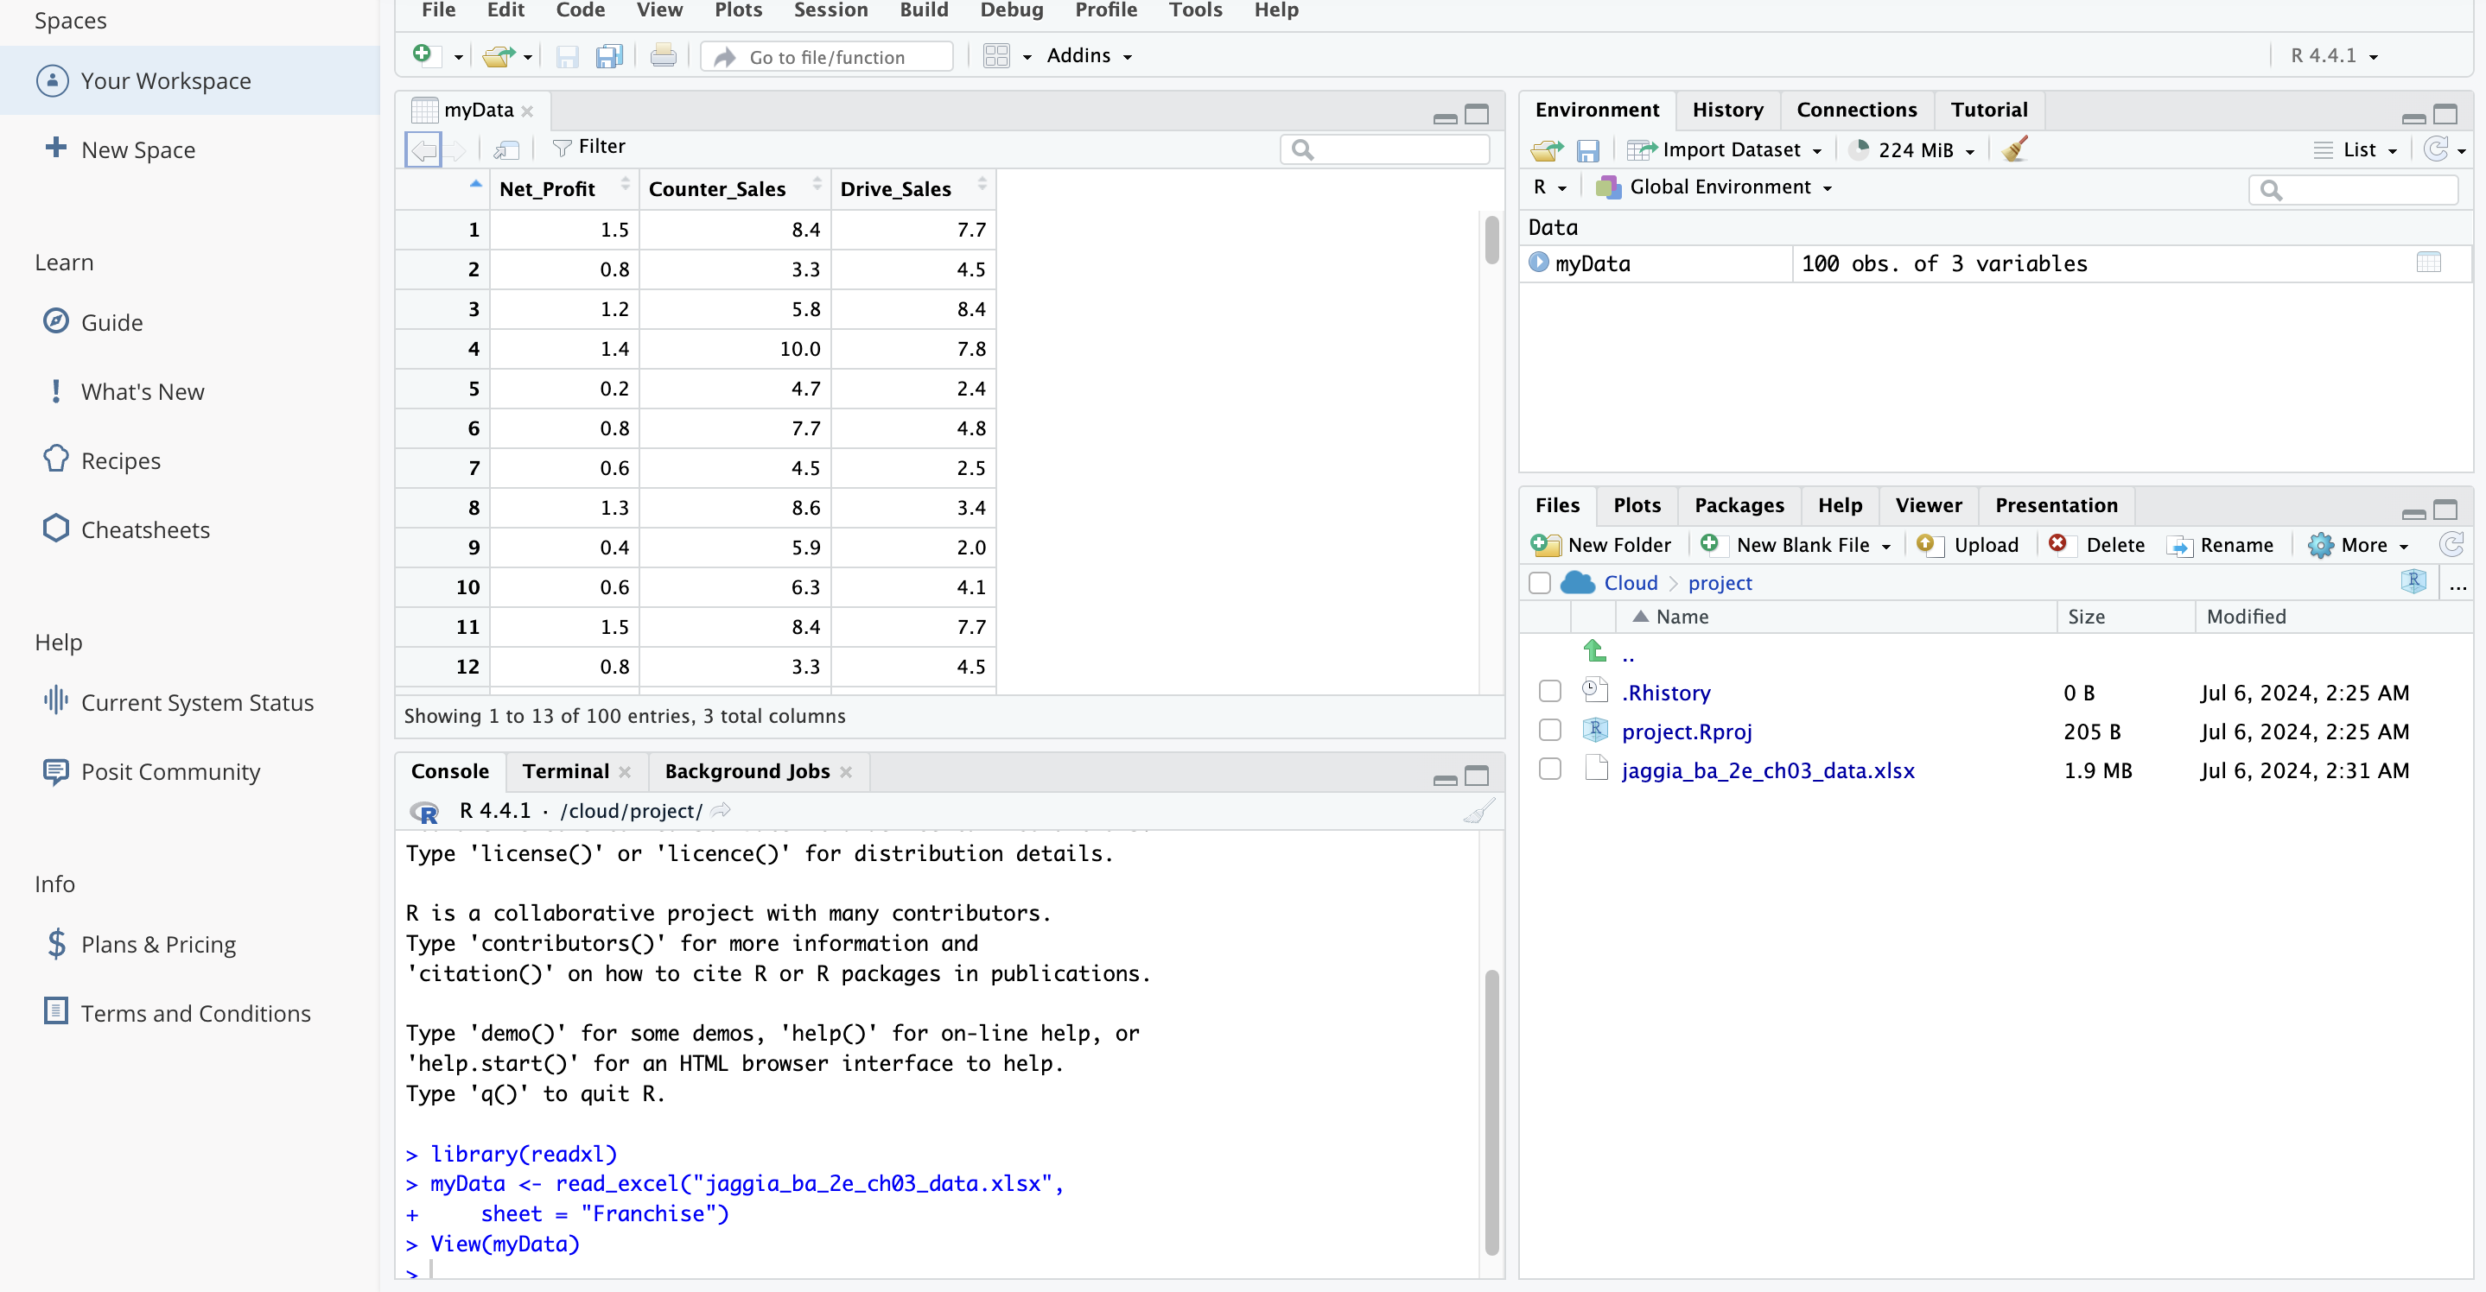Click the data viewer vertical scrollbar
2486x1292 pixels.
tap(1491, 240)
